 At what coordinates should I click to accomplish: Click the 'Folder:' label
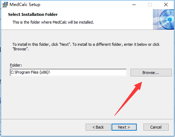click(x=16, y=65)
